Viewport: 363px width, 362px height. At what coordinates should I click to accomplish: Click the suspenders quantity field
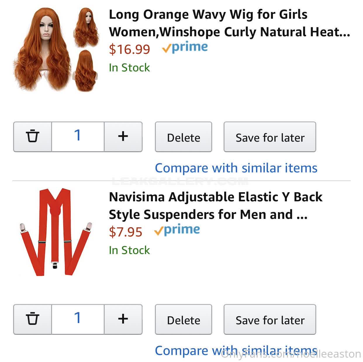coord(77,319)
